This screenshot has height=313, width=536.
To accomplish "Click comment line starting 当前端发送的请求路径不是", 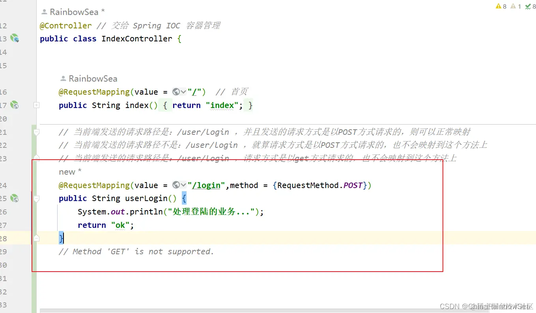I will pyautogui.click(x=273, y=145).
